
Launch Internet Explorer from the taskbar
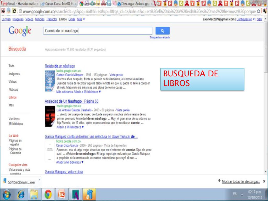coord(21,194)
